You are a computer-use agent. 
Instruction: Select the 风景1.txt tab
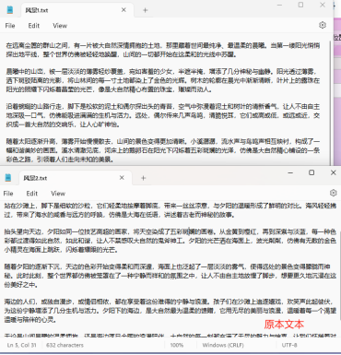(x=77, y=10)
